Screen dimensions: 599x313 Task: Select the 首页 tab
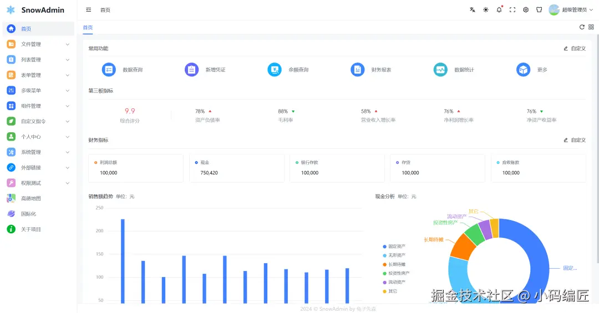pos(88,28)
